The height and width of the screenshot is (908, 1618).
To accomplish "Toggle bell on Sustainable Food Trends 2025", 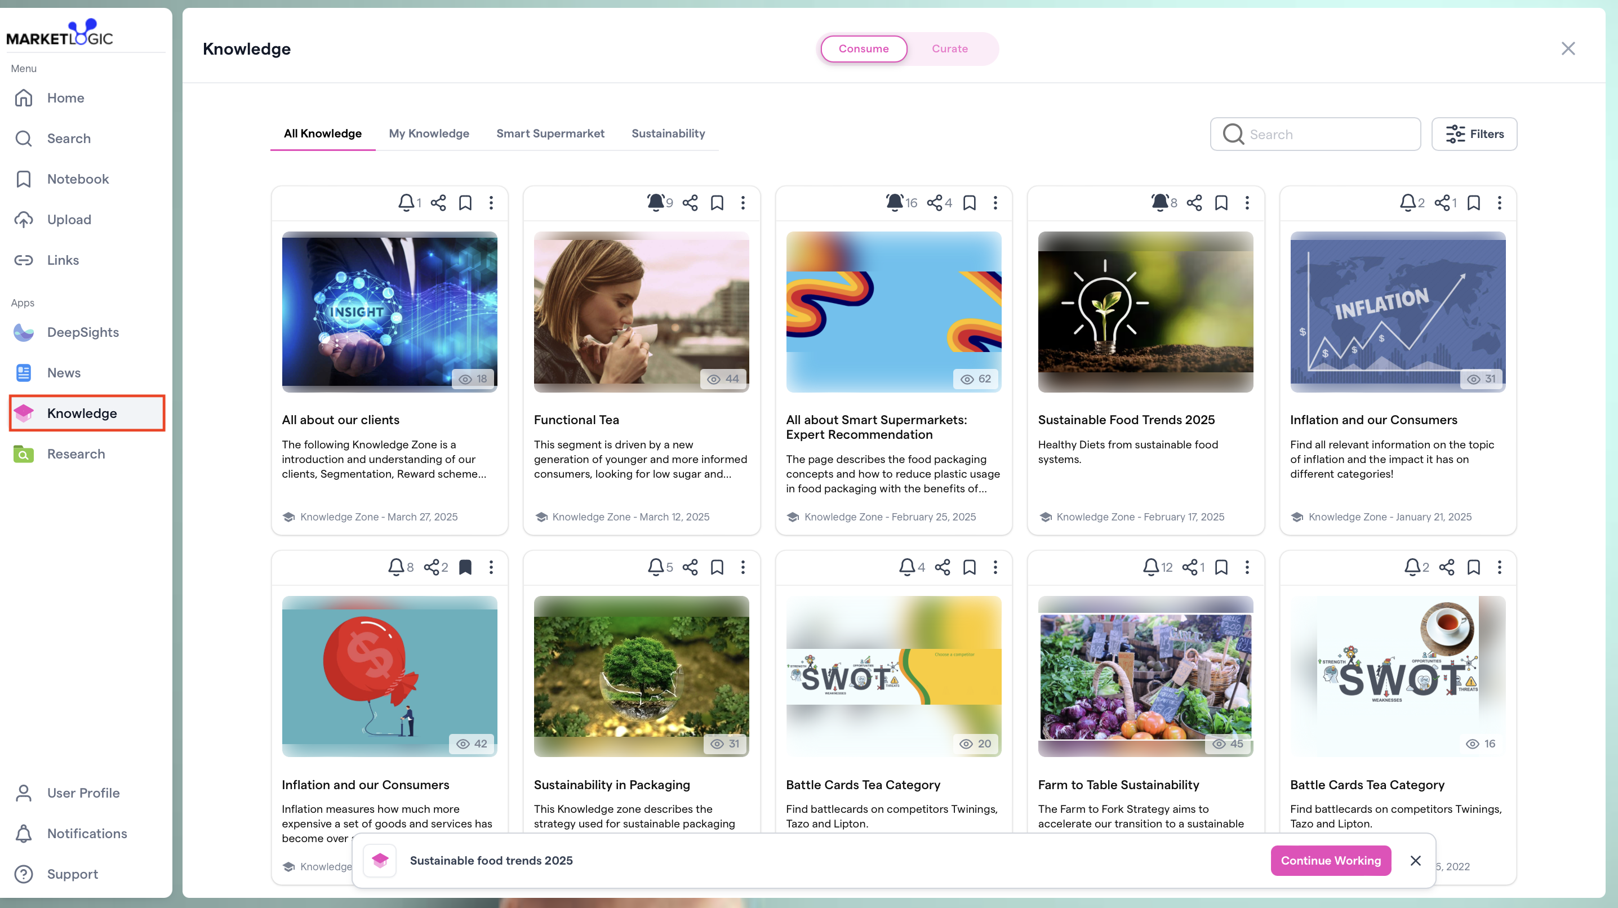I will pos(1159,202).
